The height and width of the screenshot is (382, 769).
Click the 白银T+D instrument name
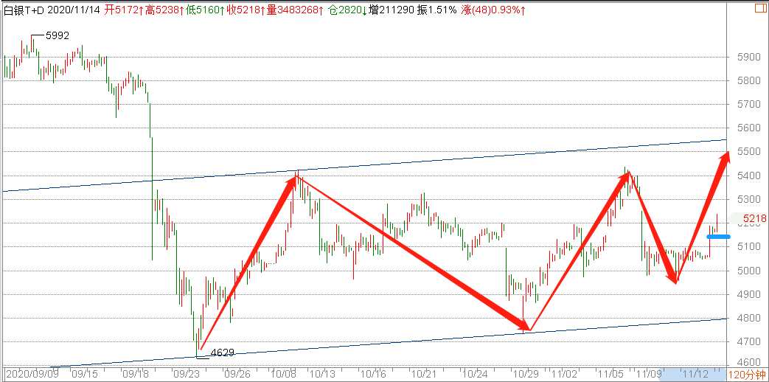pos(24,10)
